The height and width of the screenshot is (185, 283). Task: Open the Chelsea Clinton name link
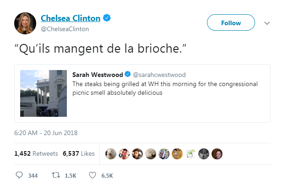[71, 18]
